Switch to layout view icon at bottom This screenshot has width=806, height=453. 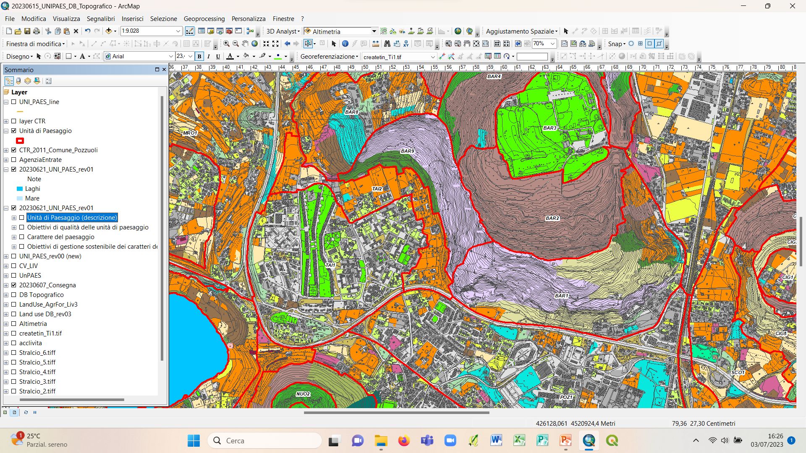(14, 412)
